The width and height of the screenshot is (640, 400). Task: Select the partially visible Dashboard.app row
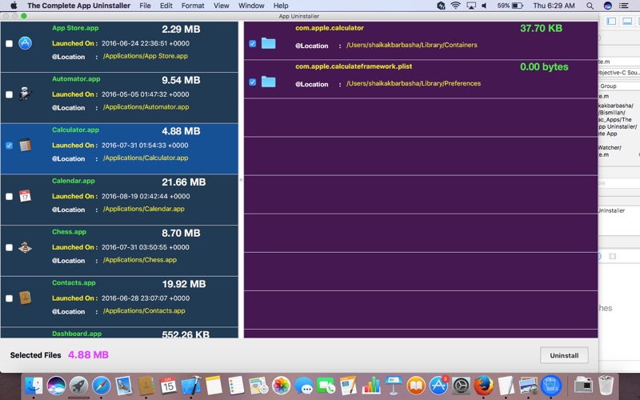(x=119, y=333)
